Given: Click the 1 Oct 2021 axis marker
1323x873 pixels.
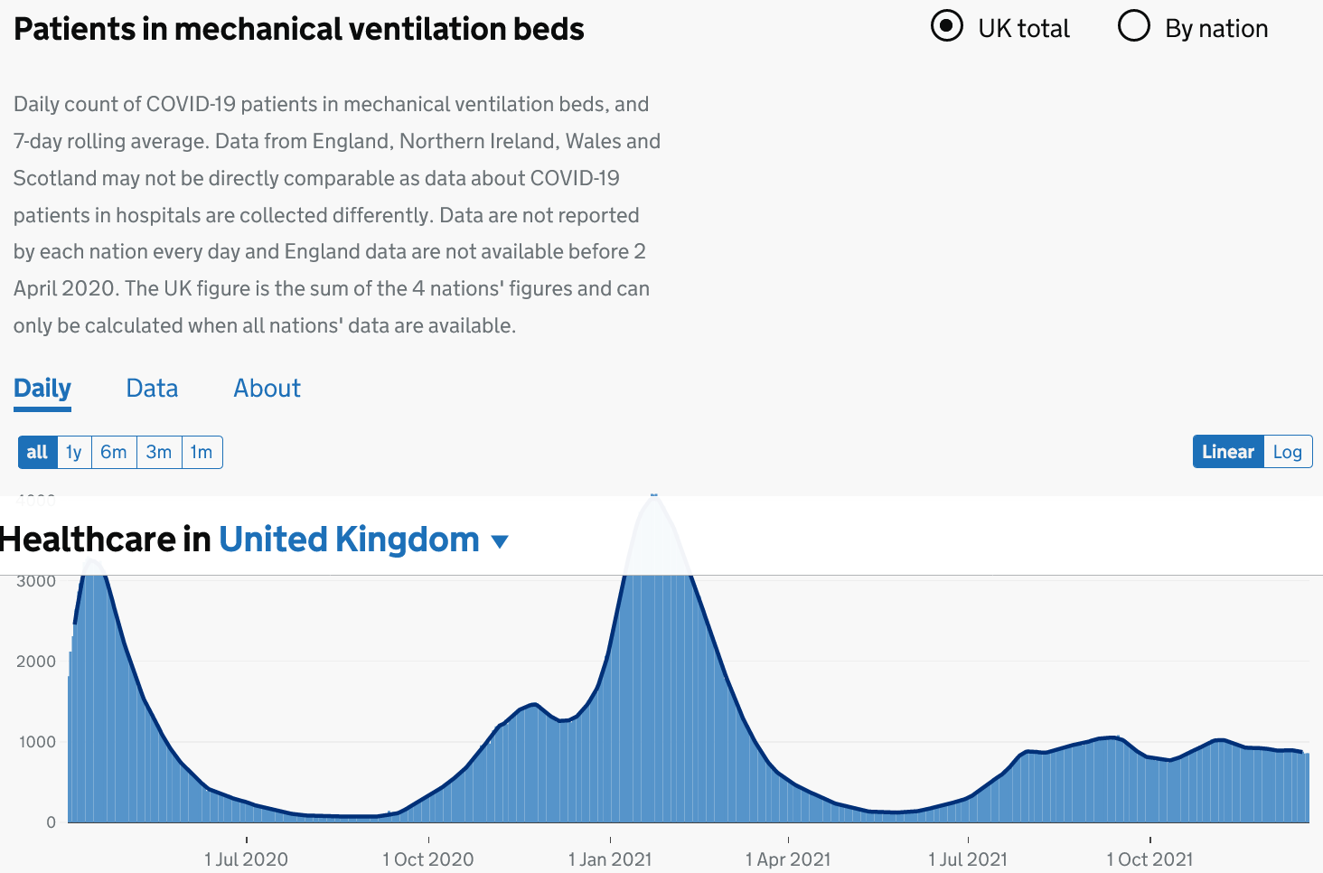Looking at the screenshot, I should click(x=1149, y=859).
